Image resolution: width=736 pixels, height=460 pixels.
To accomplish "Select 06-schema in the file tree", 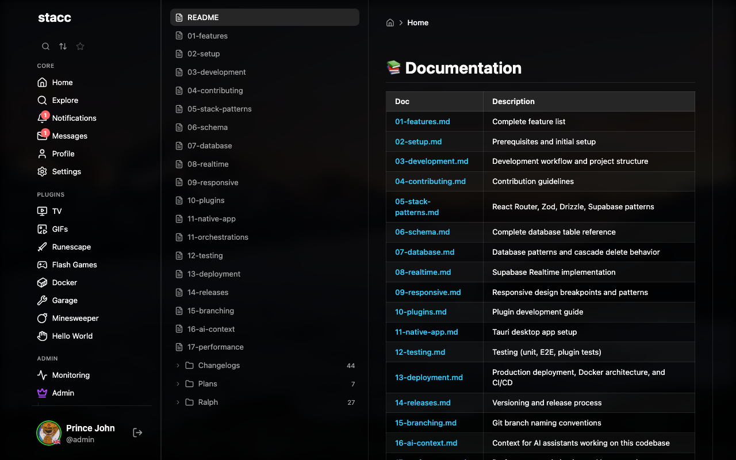I will (x=207, y=127).
